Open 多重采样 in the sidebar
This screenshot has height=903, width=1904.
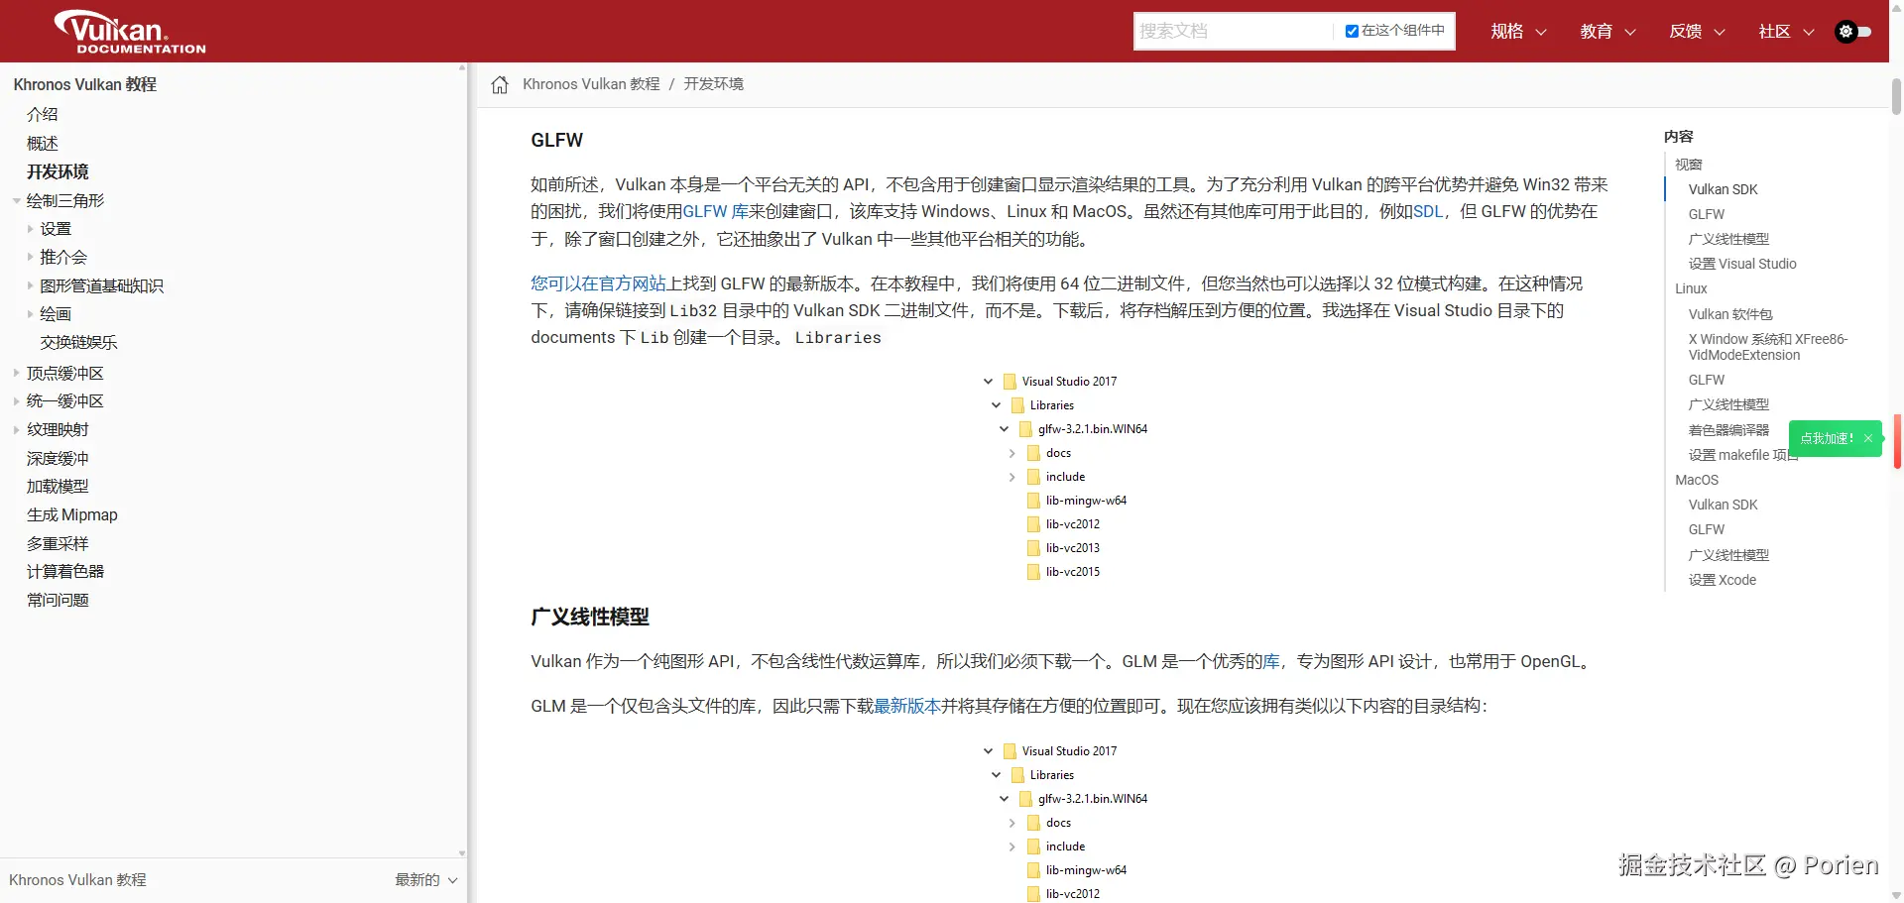coord(58,544)
